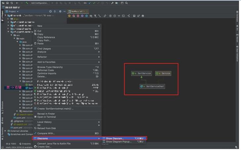Open Settings via the wrench icon
The image size is (241, 150).
coord(112,3)
